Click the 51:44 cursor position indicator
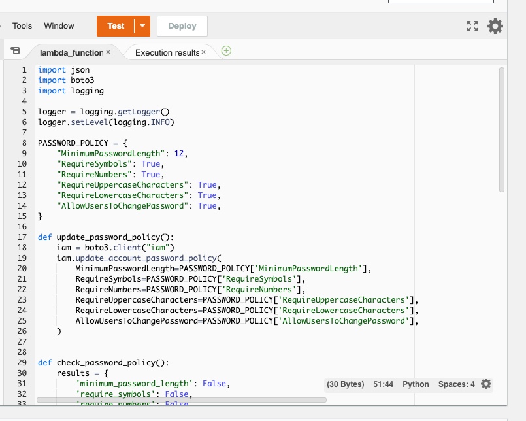This screenshot has height=421, width=526. [x=386, y=384]
